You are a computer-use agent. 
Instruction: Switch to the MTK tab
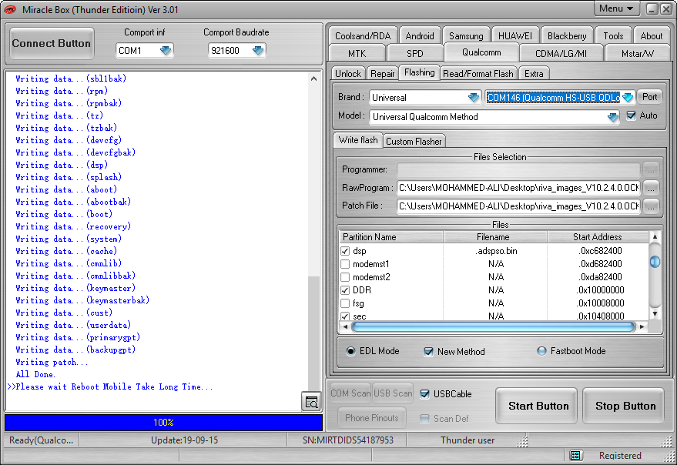click(x=357, y=54)
